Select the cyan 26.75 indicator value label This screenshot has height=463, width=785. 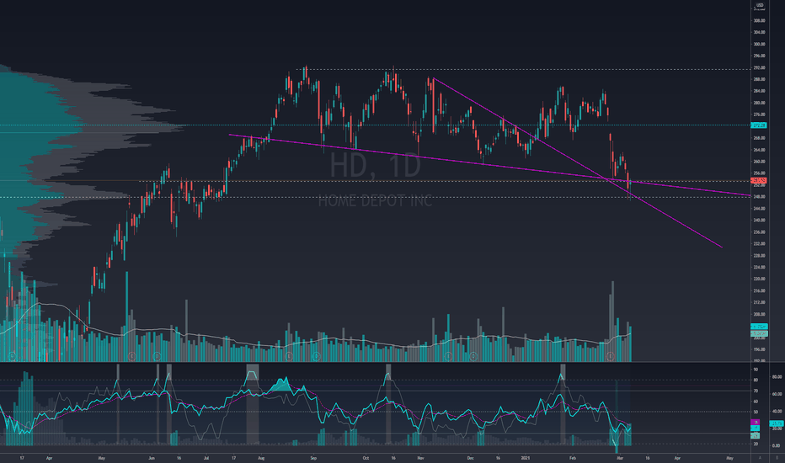tap(777, 423)
